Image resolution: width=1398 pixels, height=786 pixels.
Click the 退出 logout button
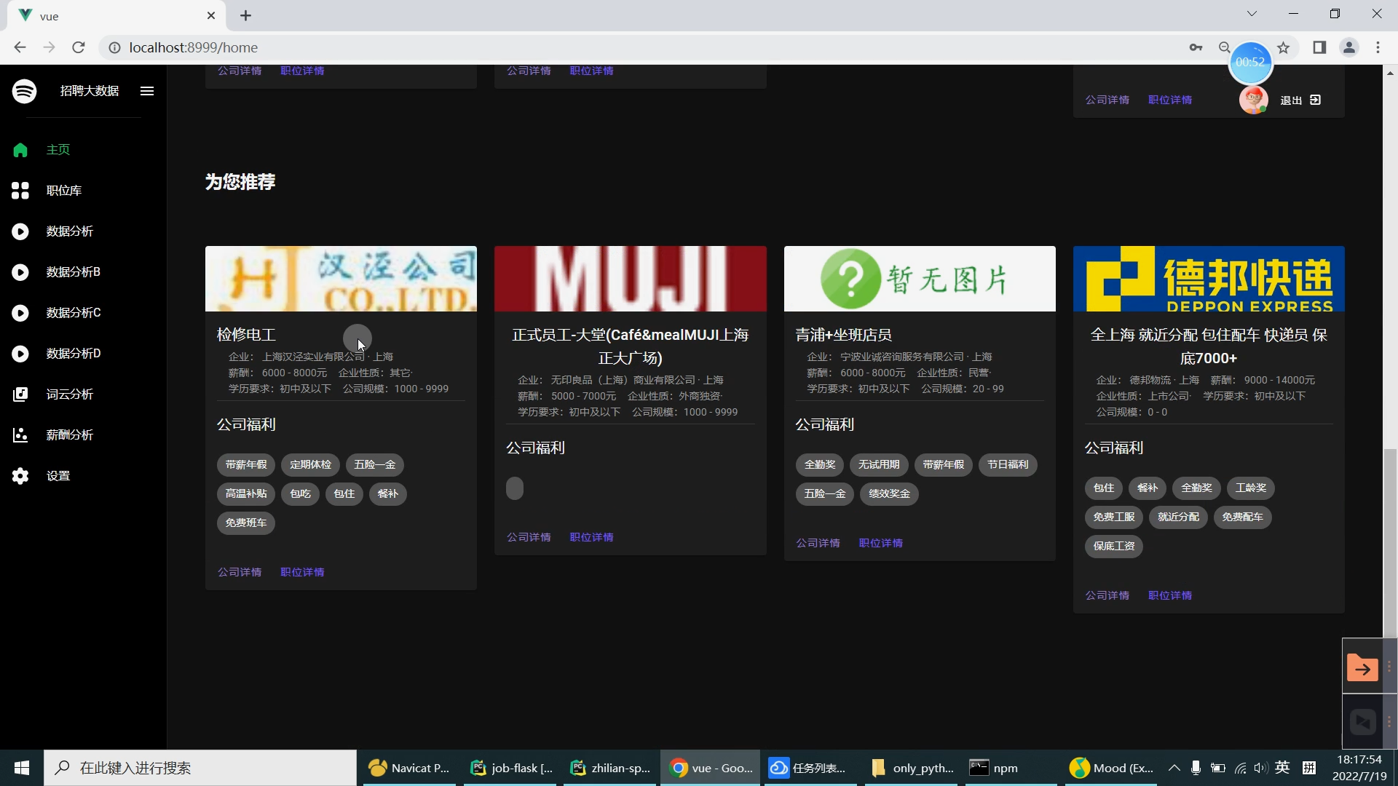1291,100
